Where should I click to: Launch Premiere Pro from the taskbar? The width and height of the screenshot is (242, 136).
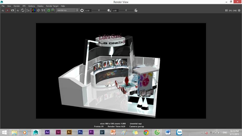click(x=91, y=132)
